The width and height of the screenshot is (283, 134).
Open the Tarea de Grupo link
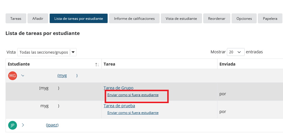click(118, 88)
